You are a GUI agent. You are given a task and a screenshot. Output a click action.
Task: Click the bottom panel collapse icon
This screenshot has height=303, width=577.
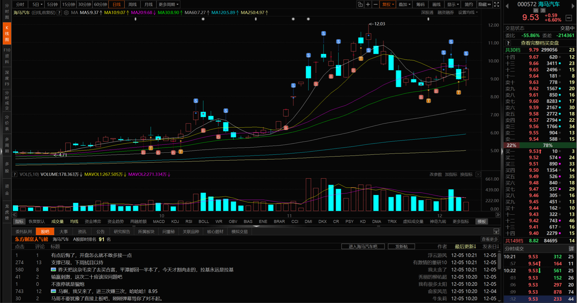(x=496, y=231)
